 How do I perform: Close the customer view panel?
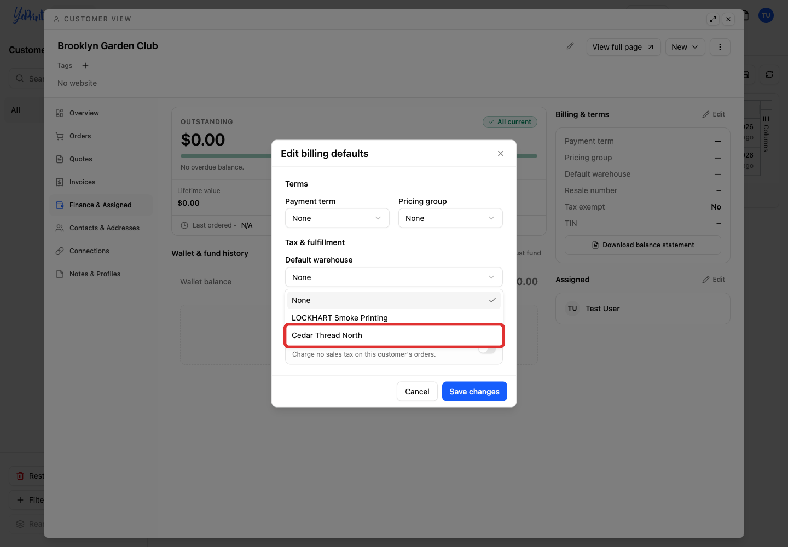coord(728,19)
